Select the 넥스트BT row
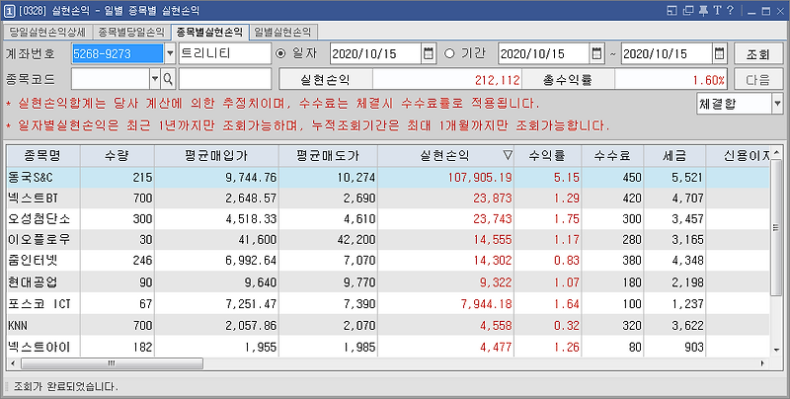 coord(388,198)
